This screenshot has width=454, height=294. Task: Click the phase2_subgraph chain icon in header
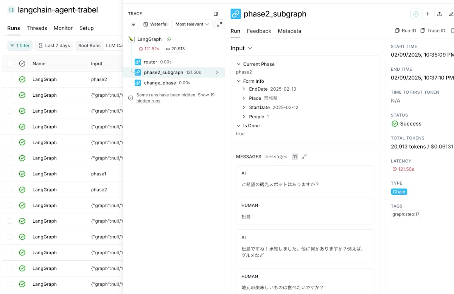click(236, 14)
